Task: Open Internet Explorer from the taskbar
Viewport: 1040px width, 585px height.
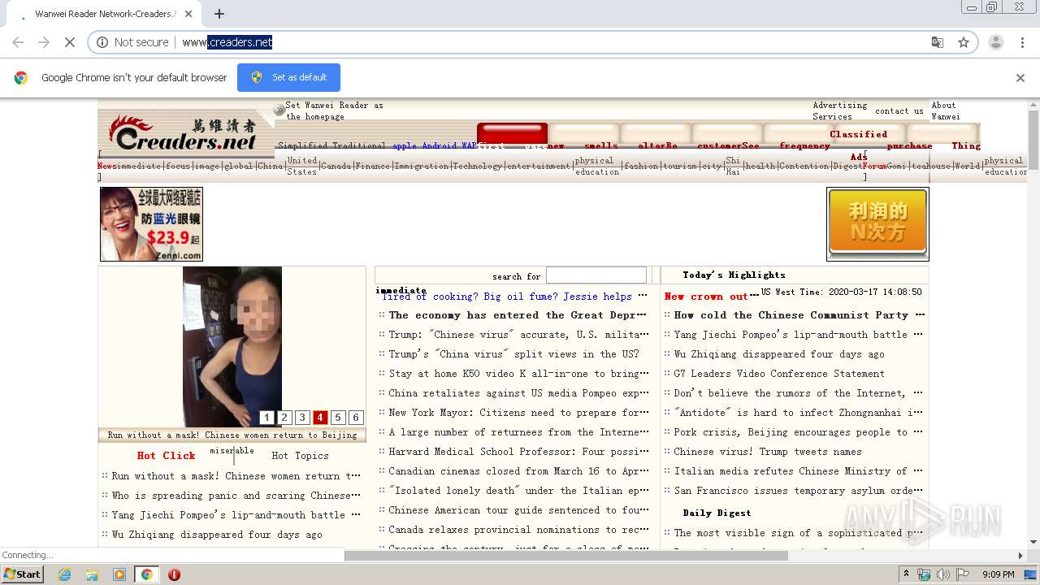Action: (64, 574)
